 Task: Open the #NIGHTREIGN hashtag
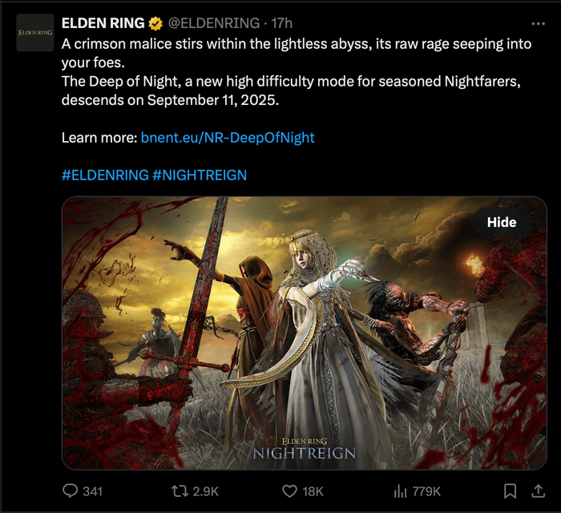200,175
